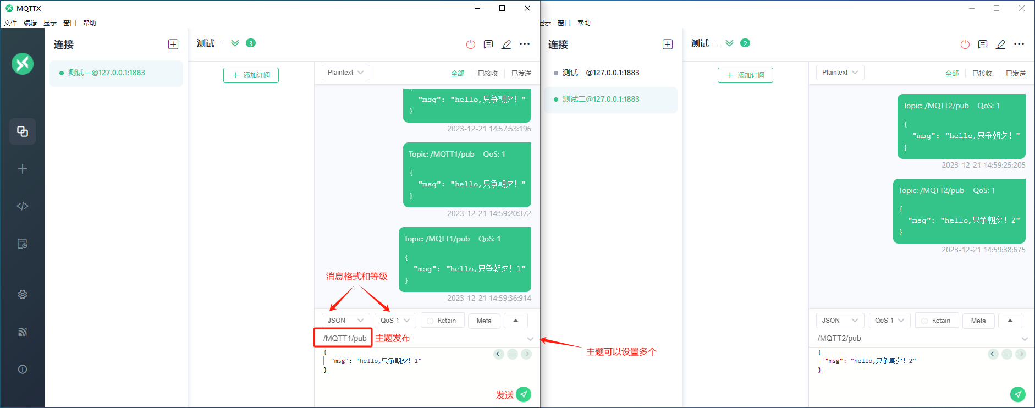1035x408 pixels.
Task: Send the message in 测试二 window
Action: click(x=1018, y=394)
